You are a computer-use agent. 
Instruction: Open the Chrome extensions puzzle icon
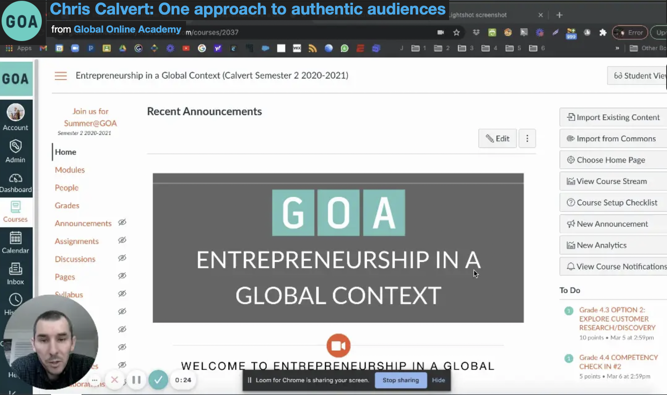point(603,33)
